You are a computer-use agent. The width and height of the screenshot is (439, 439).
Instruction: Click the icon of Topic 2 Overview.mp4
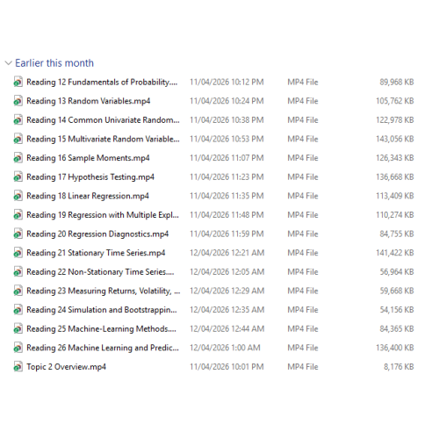[x=18, y=367]
